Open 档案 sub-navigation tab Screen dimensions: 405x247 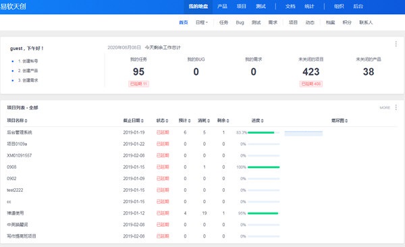[x=330, y=22]
